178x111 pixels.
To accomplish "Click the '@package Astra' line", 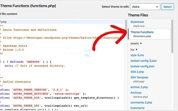I will point(15,46).
